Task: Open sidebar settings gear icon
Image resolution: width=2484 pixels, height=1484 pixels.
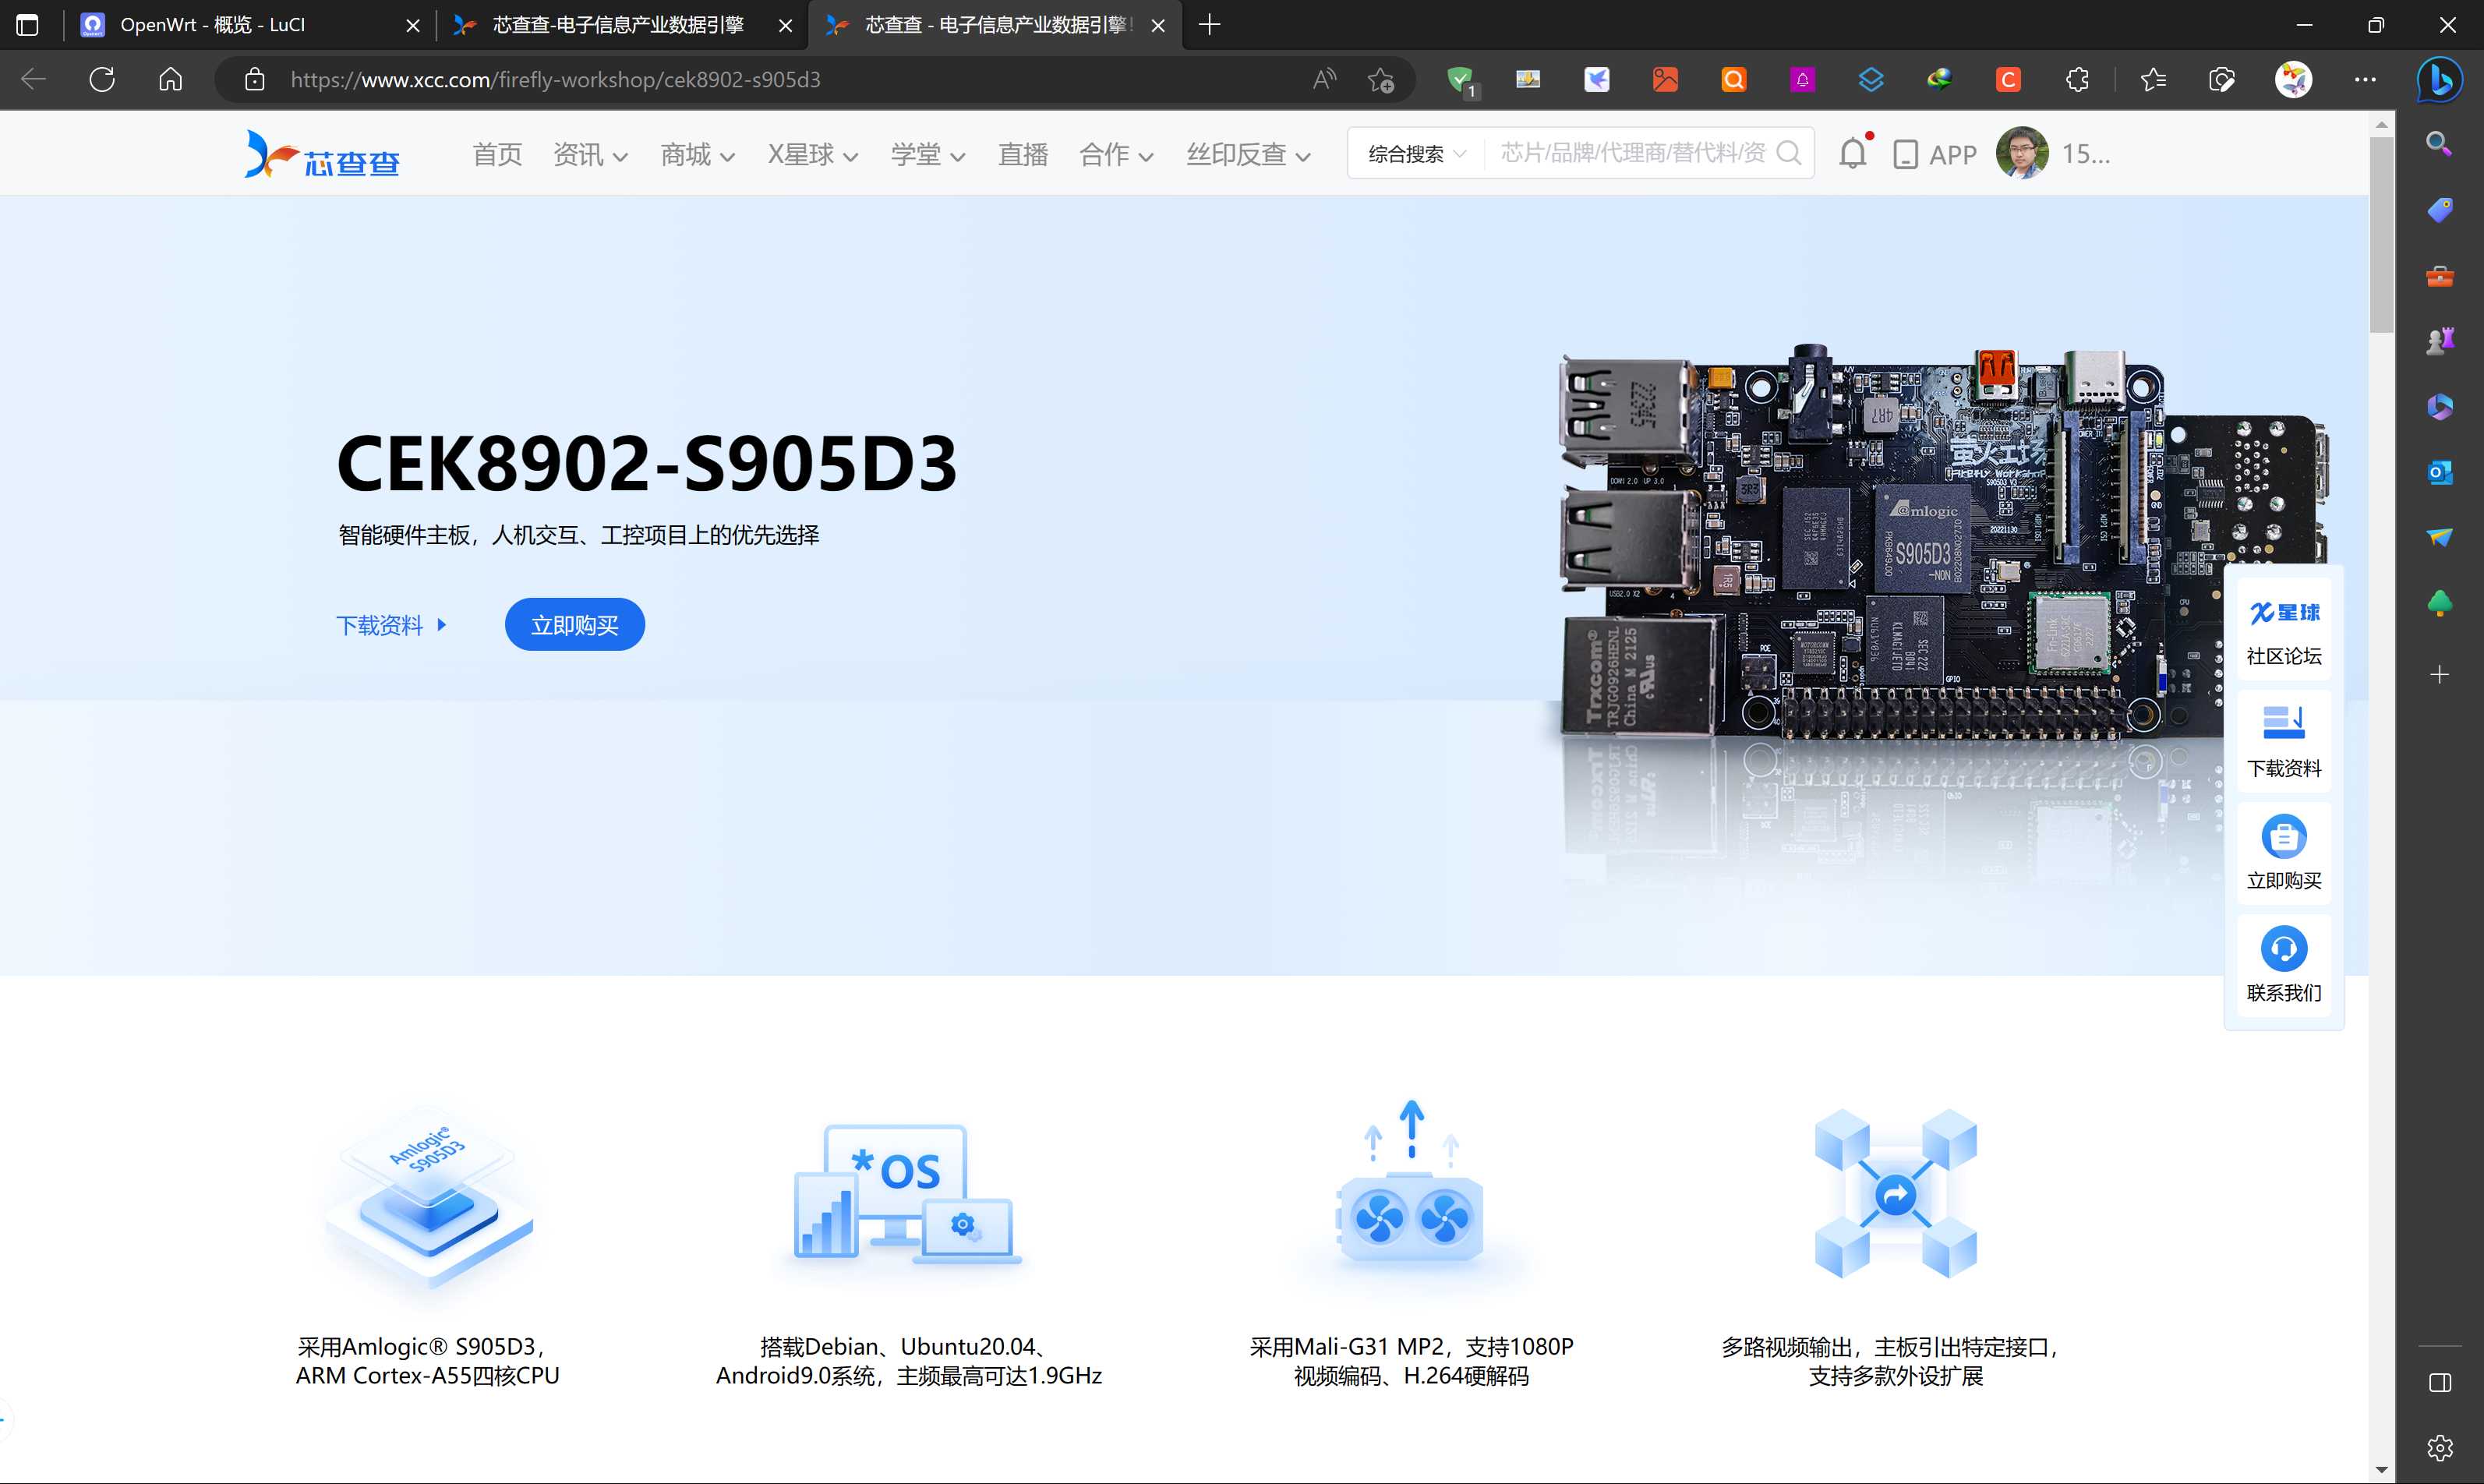Action: (x=2439, y=1447)
